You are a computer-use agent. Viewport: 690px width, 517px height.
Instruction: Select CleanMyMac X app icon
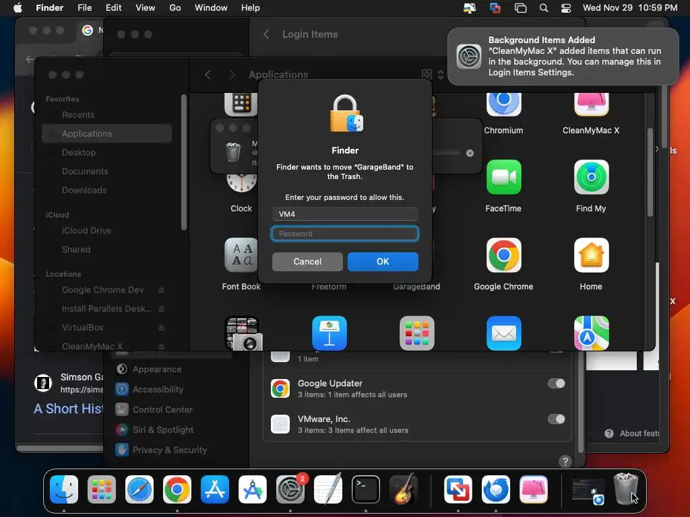[591, 106]
